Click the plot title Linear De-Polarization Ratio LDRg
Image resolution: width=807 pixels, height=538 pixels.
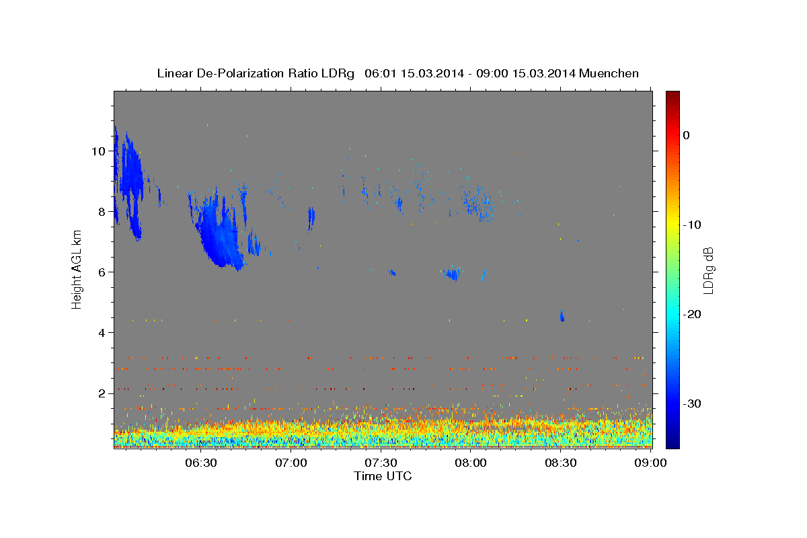pyautogui.click(x=256, y=73)
